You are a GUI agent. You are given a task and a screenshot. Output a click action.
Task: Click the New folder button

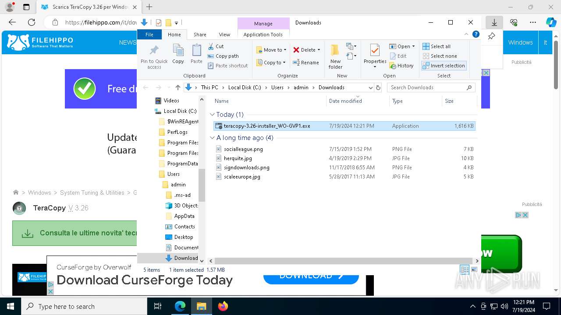click(x=335, y=57)
